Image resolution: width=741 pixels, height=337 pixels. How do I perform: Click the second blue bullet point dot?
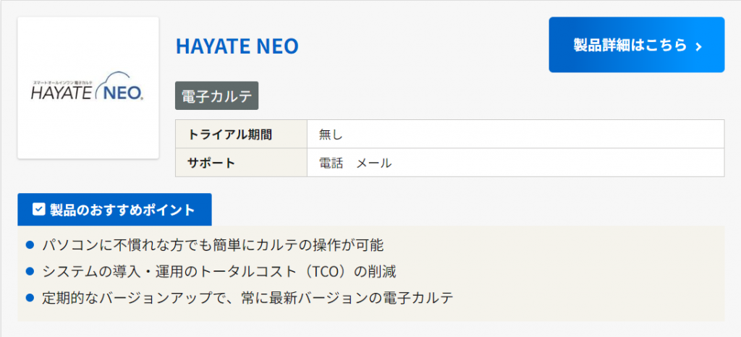click(x=30, y=271)
